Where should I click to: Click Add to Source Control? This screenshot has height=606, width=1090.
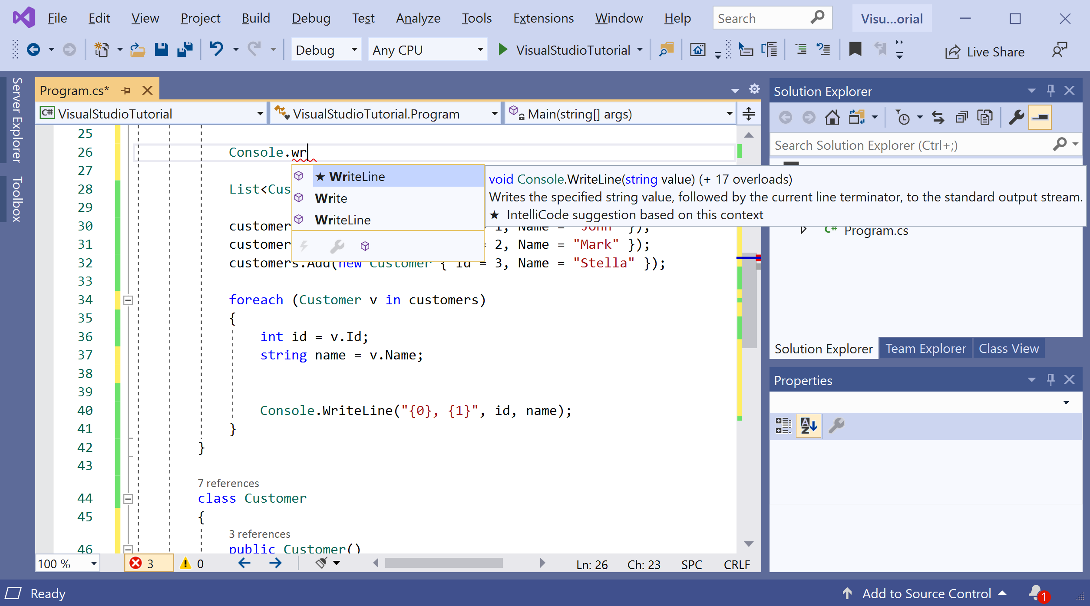pos(926,593)
